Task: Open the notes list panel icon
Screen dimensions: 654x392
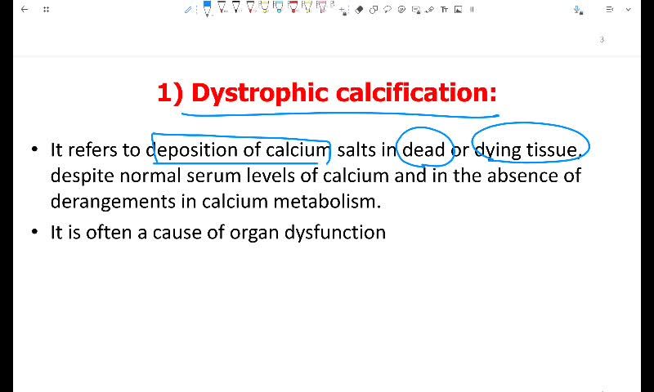Action: pyautogui.click(x=610, y=9)
